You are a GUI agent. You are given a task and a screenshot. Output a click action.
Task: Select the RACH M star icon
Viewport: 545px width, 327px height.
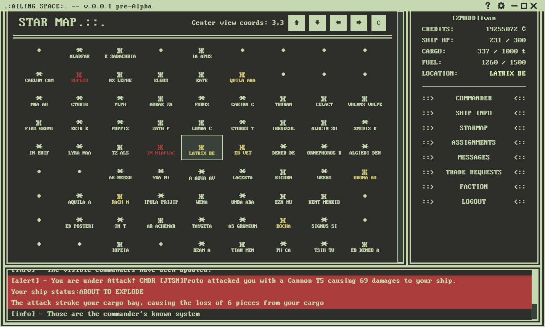tap(120, 196)
